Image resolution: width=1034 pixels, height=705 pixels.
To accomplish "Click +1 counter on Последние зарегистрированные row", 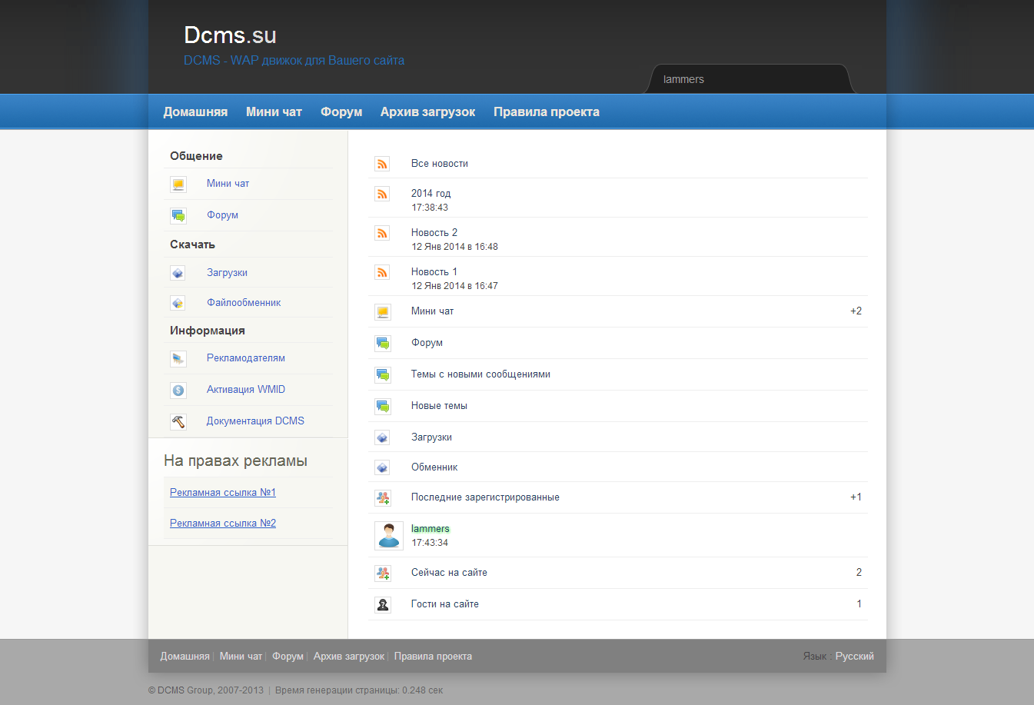I will tap(856, 497).
